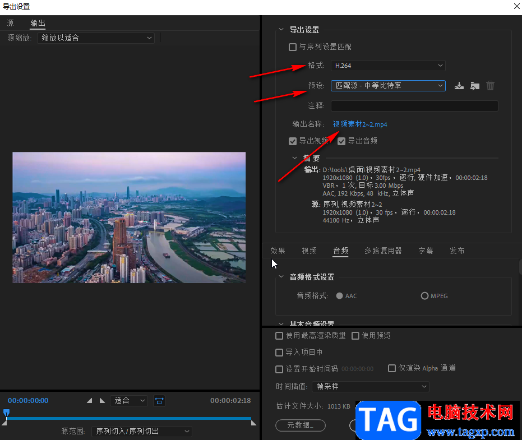Click the import preset icon
Screen dimensions: 522x440
475,86
